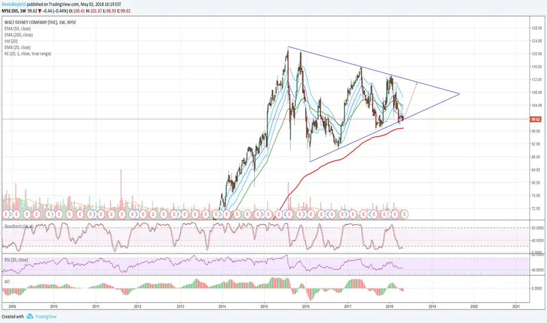Click the 40.0000 value on RSI scale
547x323 pixels.
[x=537, y=270]
